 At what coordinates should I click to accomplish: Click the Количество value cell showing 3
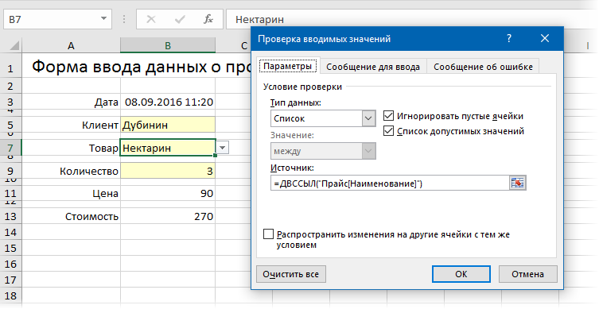[x=168, y=171]
